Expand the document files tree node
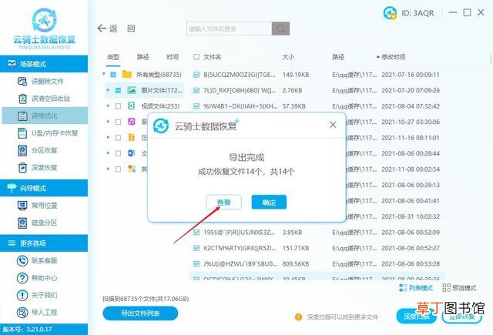 108,153
